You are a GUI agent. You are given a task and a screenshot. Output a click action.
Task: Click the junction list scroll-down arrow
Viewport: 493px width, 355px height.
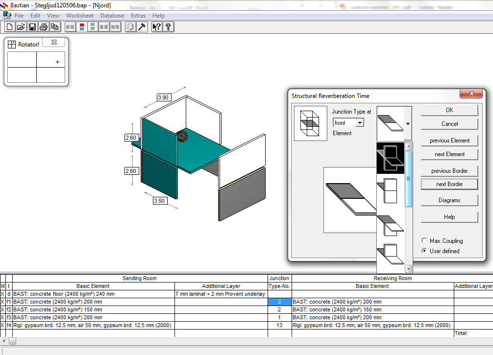408,269
